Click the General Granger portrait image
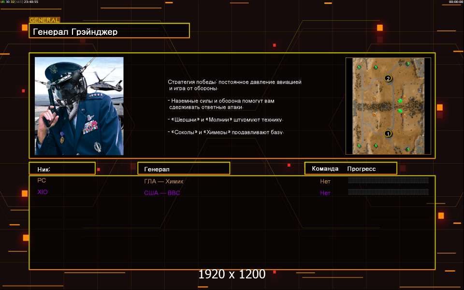This screenshot has height=290, width=464. click(x=79, y=106)
